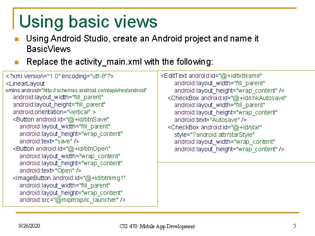The image size is (315, 236).
Task: Click the android:orientation="vertical" line
Action: (x=54, y=112)
